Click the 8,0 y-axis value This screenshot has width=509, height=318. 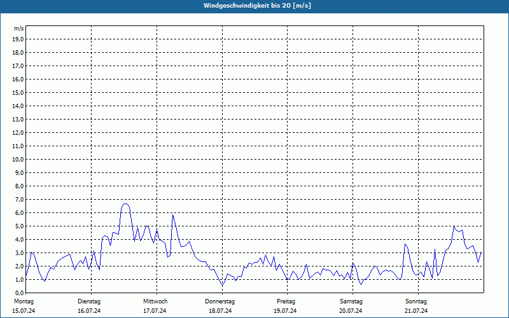[19, 186]
